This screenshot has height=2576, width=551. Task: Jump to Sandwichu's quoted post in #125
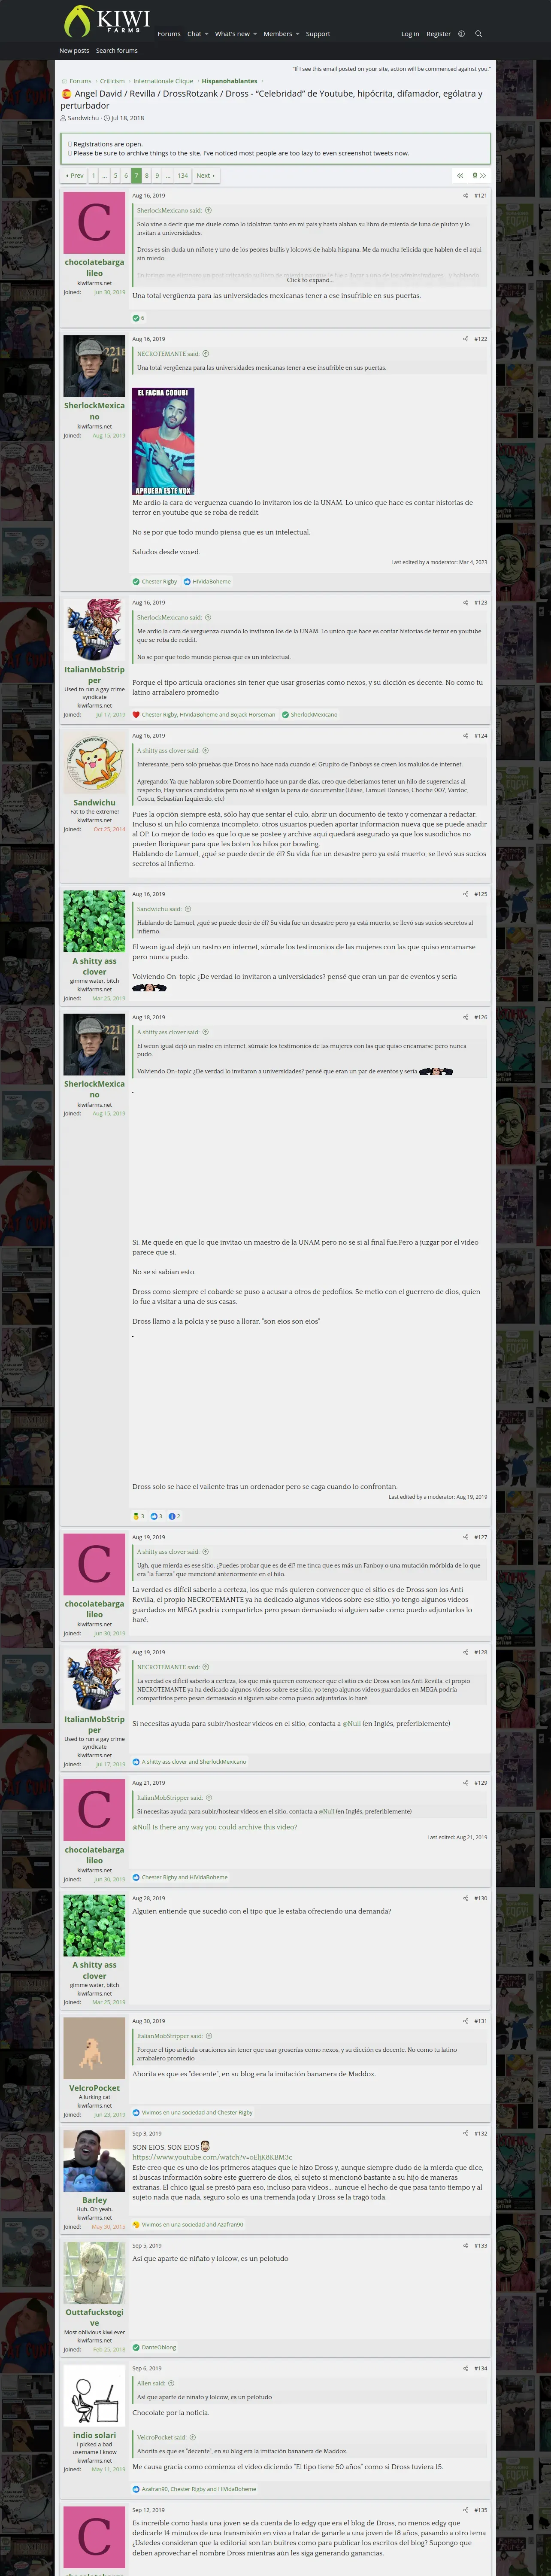coord(187,909)
